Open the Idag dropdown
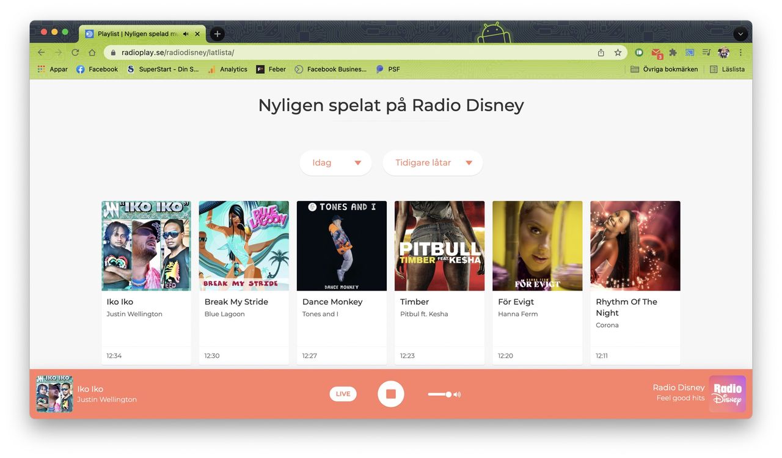The width and height of the screenshot is (782, 458). pyautogui.click(x=335, y=162)
